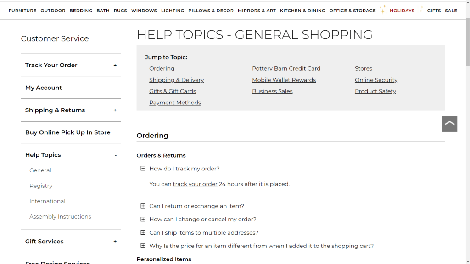Image resolution: width=470 pixels, height=264 pixels.
Task: Expand Gift Services sidebar section
Action: coord(115,242)
